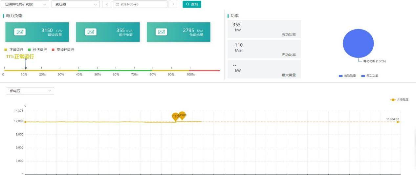Click the 功率 section heading

point(235,16)
